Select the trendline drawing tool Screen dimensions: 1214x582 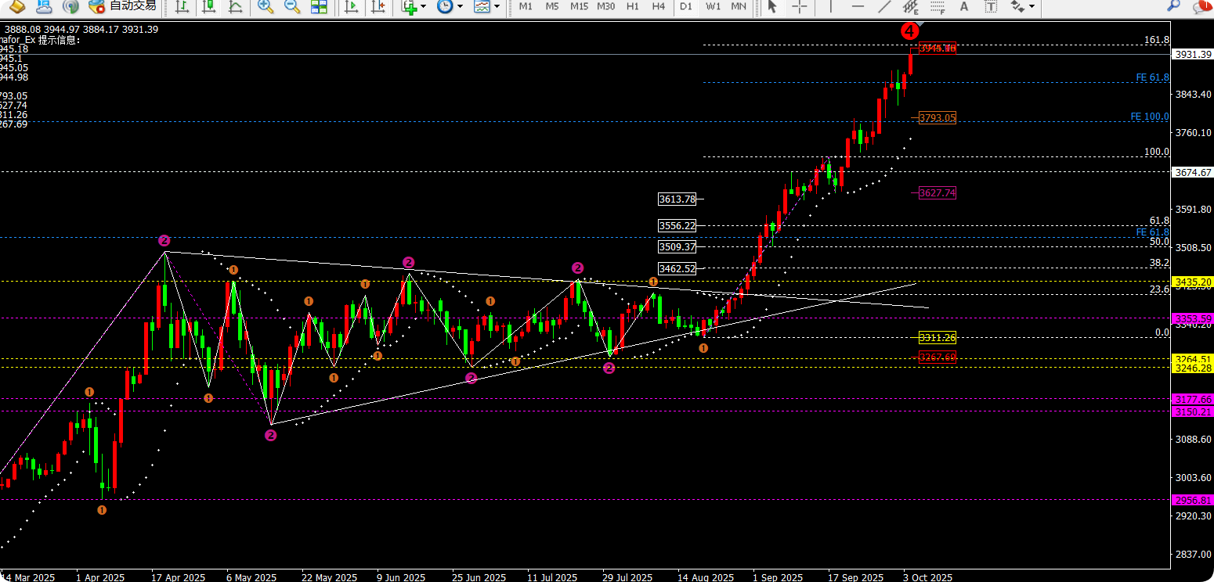(x=884, y=6)
